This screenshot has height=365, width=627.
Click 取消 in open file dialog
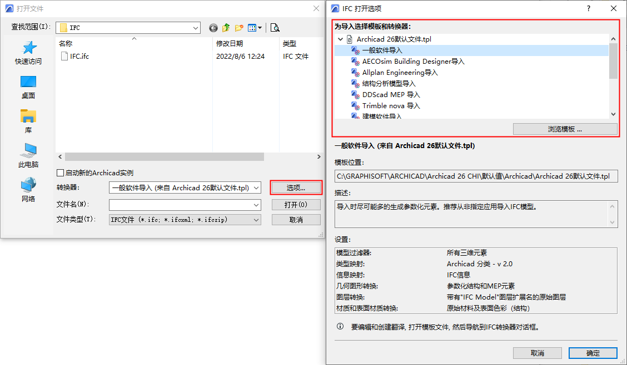pos(296,220)
